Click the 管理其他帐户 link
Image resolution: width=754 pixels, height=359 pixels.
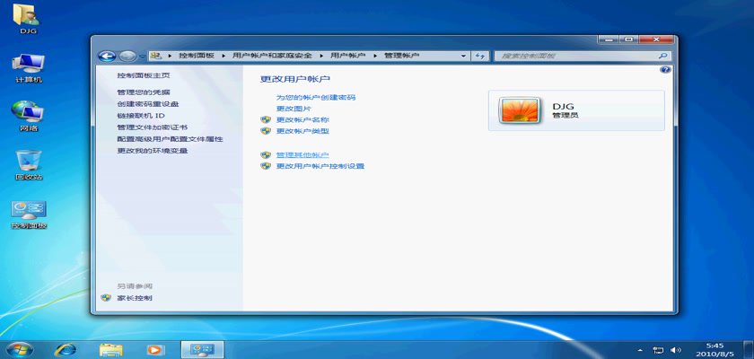[302, 154]
